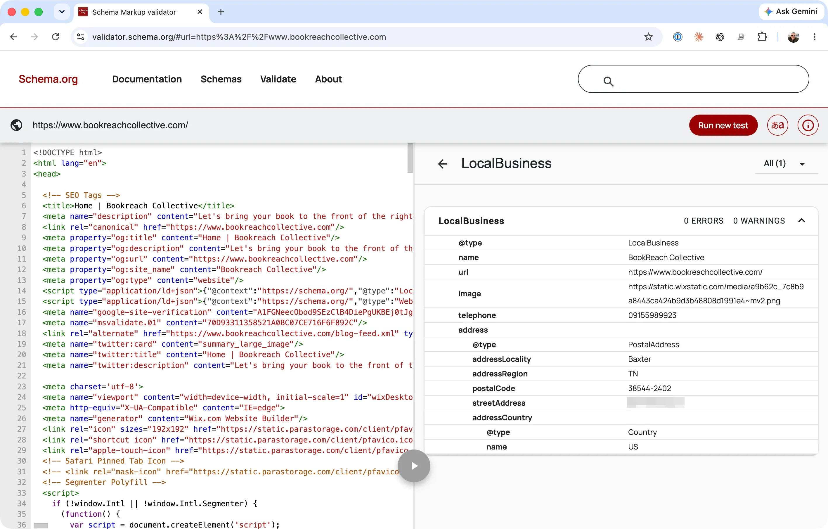Open the tab search dropdown

coord(62,12)
